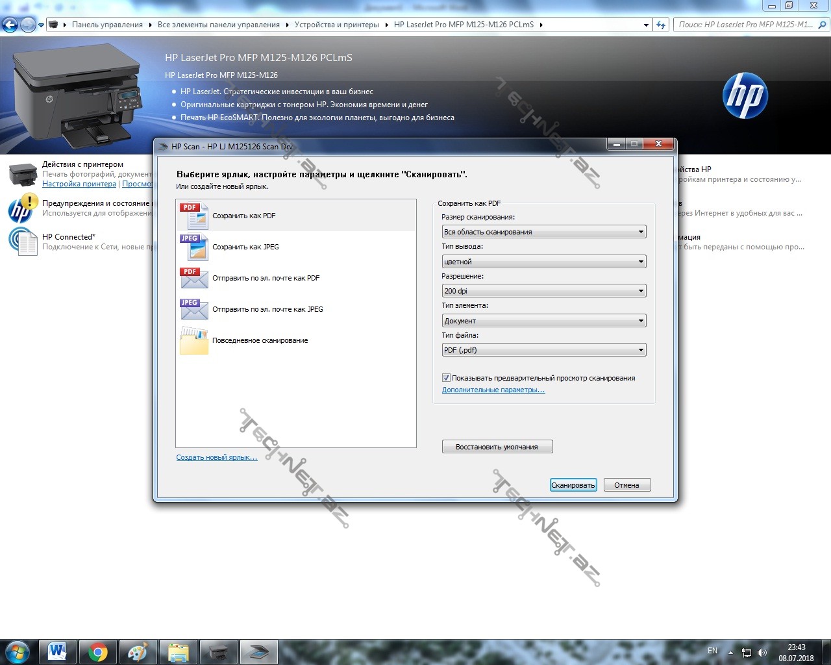Choose the email as PDF shortcut icon

193,278
